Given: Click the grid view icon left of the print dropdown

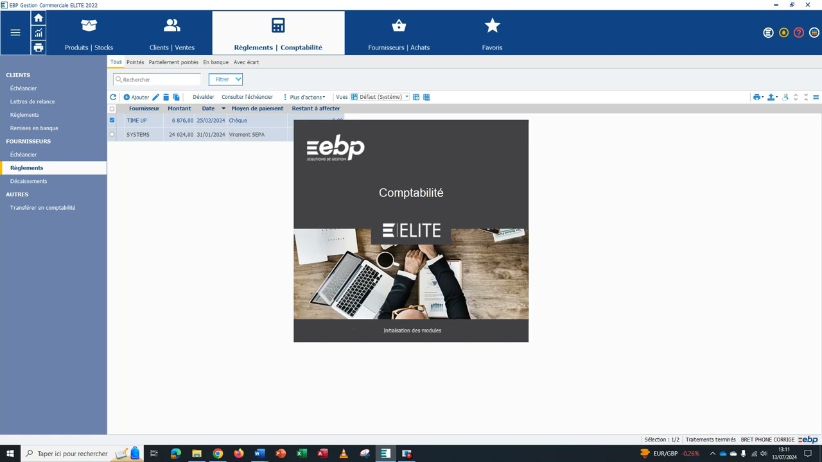Looking at the screenshot, I should coord(426,98).
